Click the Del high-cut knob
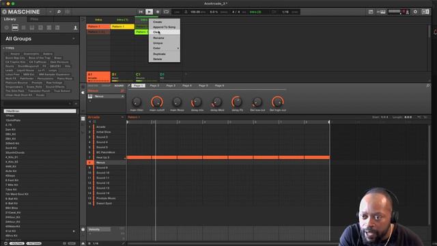Image resolution: width=437 pixels, height=246 pixels. point(278,102)
